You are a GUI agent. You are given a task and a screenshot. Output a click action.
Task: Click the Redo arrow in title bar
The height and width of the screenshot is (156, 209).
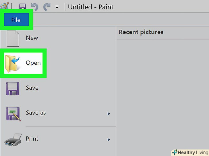point(47,7)
